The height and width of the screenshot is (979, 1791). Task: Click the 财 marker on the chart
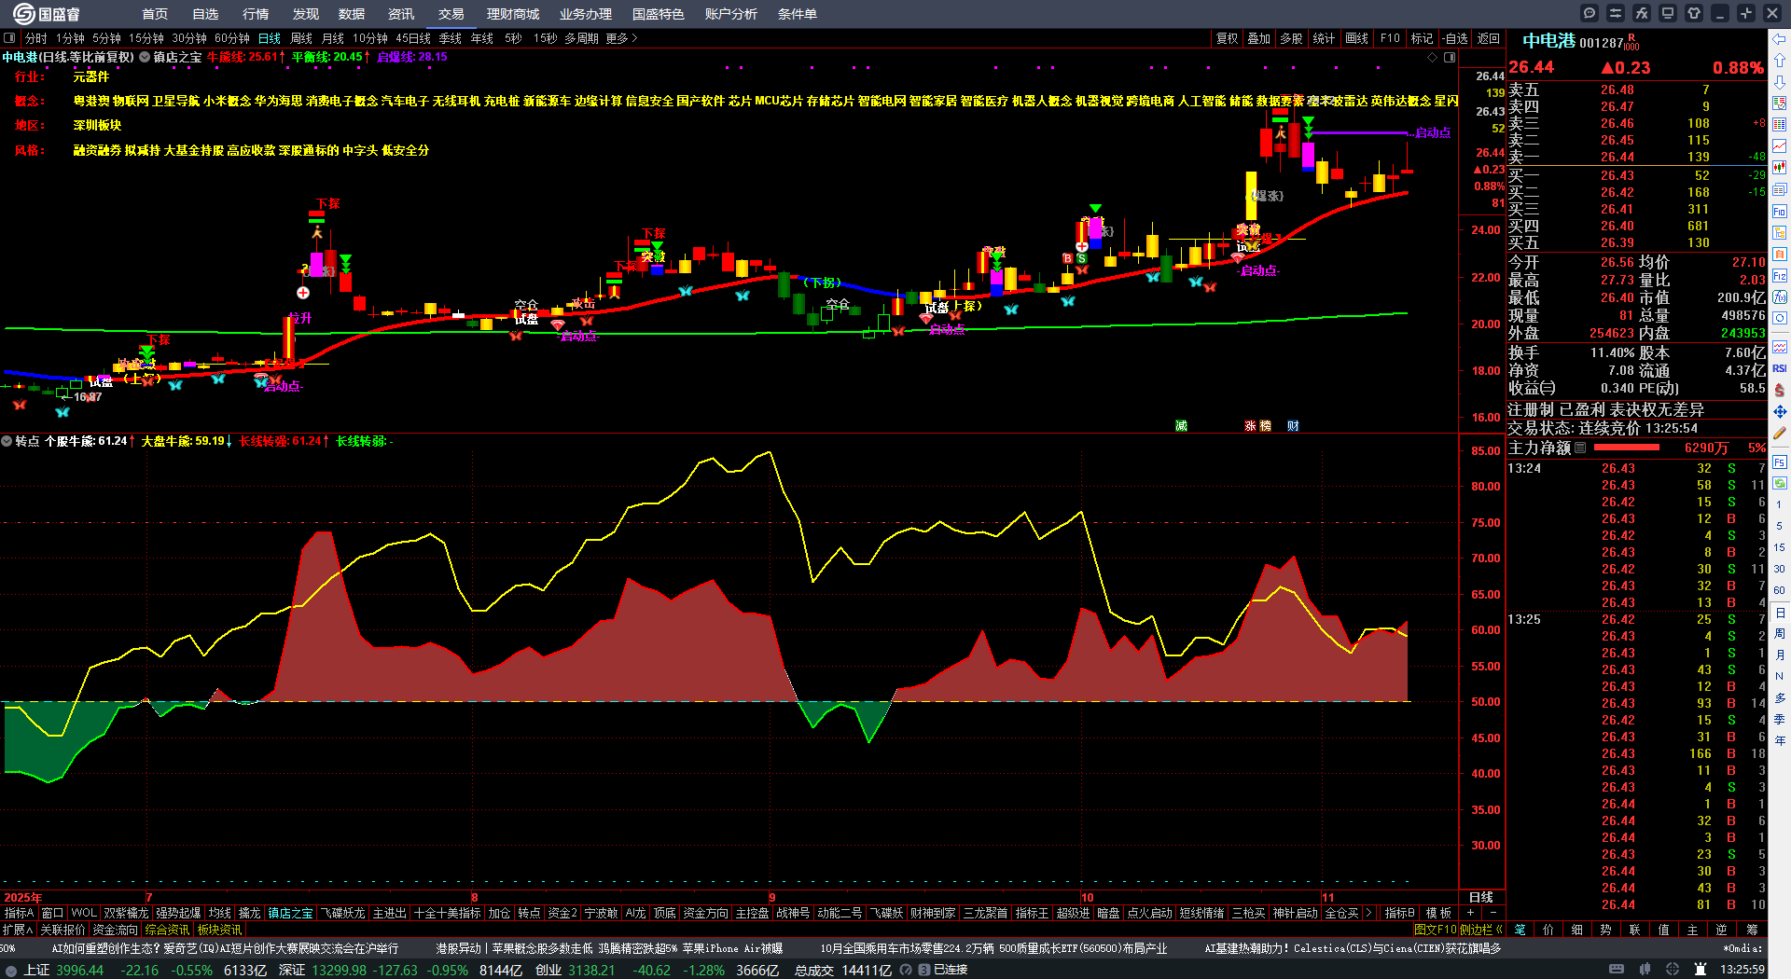pos(1293,425)
